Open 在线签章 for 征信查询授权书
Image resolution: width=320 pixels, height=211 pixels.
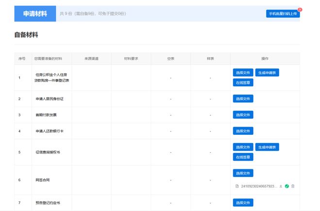(x=243, y=157)
